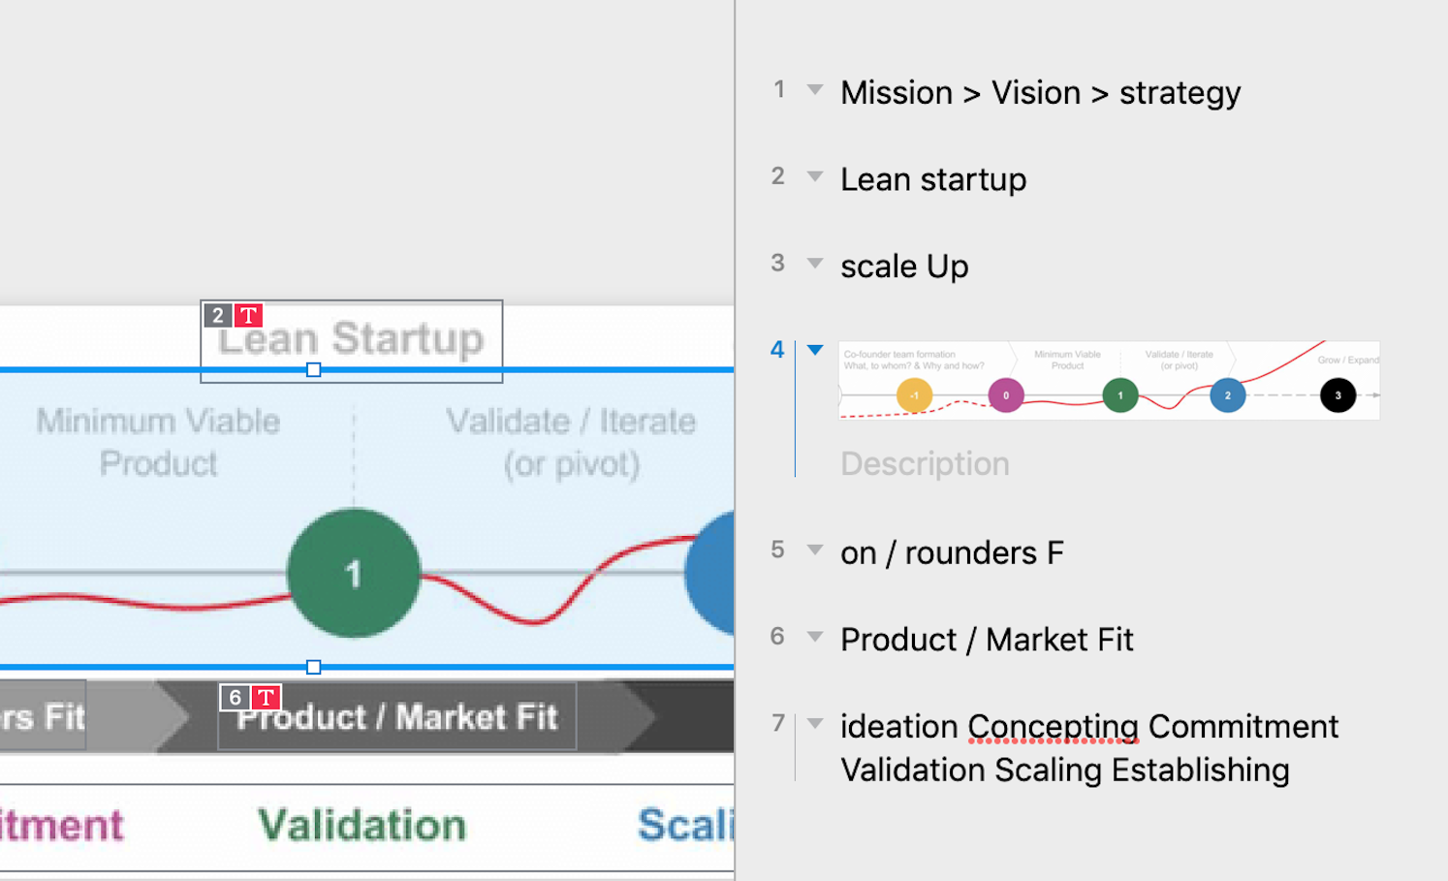1448x881 pixels.
Task: Click number 6 badge on Product / Market Fit
Action: tap(235, 698)
